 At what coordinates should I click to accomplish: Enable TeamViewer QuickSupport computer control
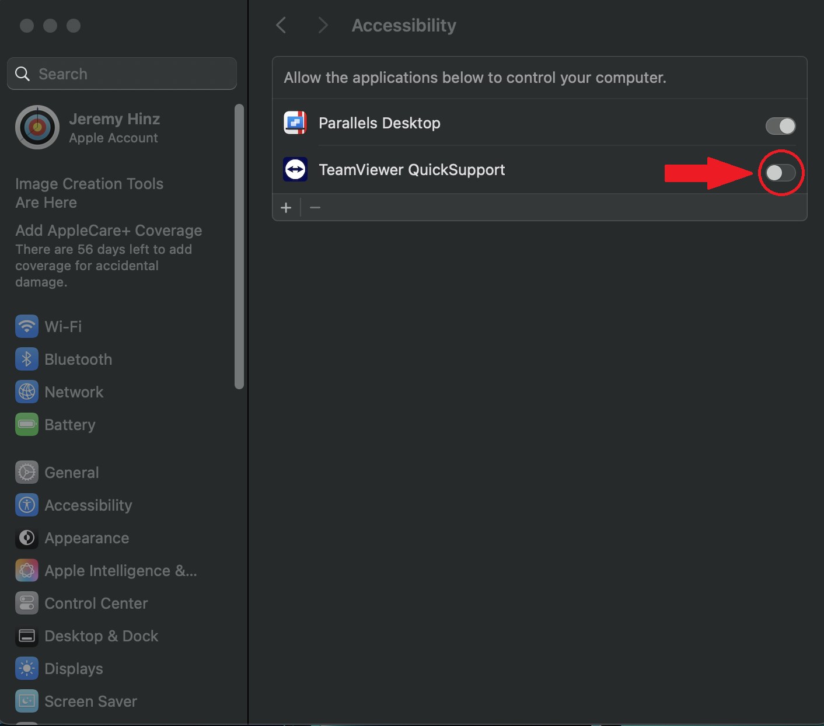click(x=781, y=172)
